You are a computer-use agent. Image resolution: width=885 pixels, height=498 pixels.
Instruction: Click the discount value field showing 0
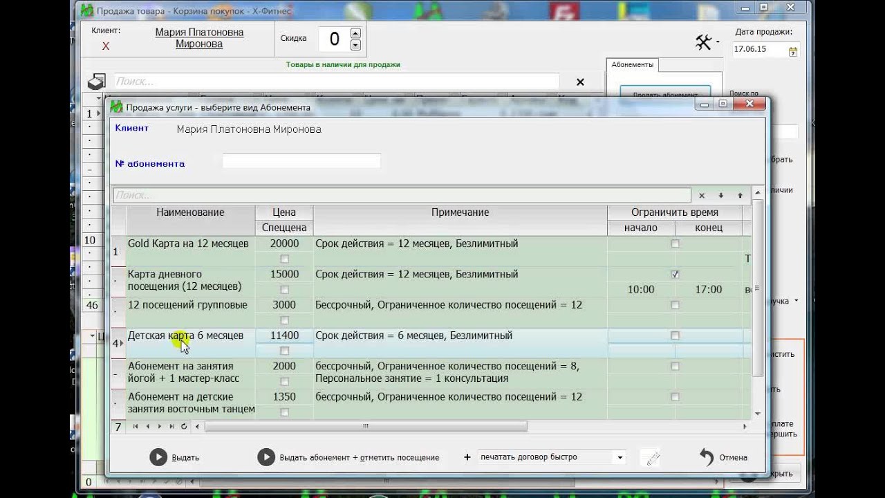(334, 39)
